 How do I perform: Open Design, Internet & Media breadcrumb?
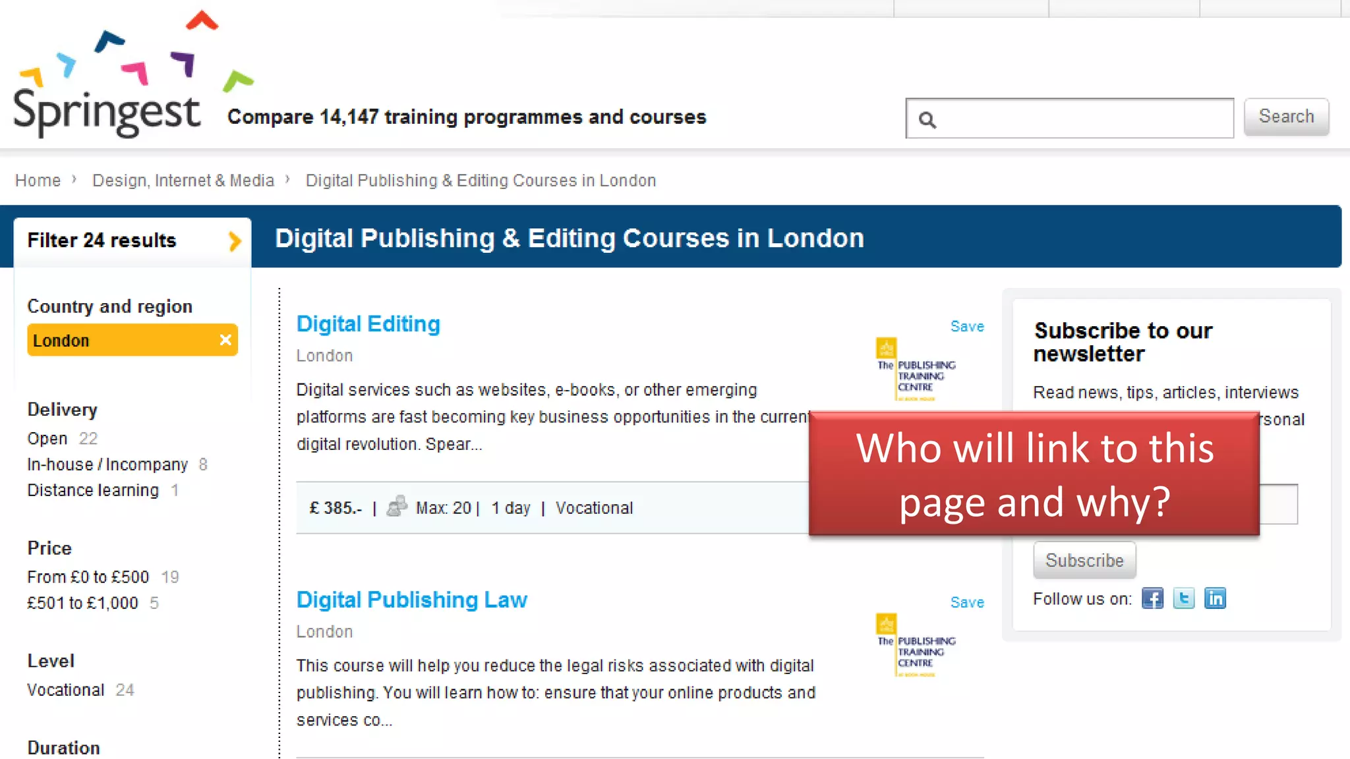(183, 181)
